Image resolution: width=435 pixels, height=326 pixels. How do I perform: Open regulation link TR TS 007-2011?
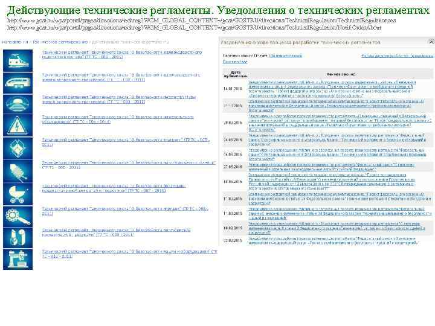tap(114, 188)
